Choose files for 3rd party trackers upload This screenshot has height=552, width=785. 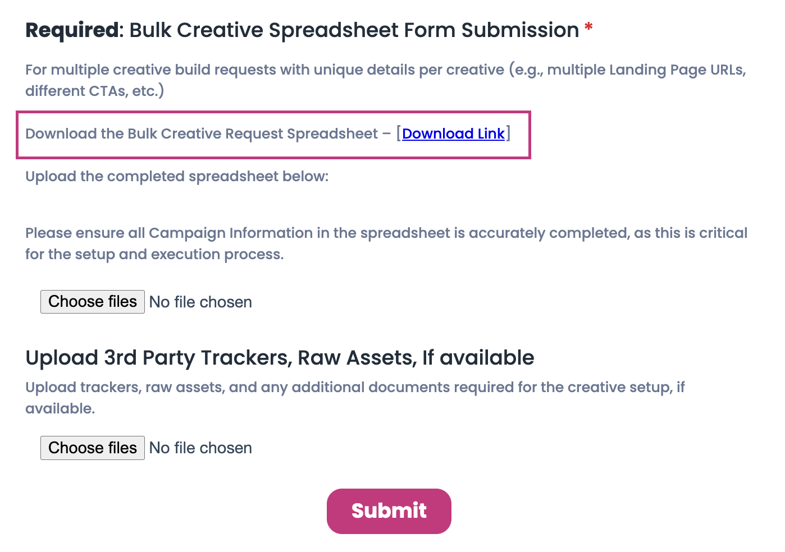93,448
